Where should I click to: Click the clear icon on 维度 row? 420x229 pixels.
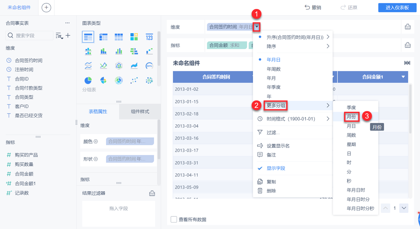coord(408,27)
